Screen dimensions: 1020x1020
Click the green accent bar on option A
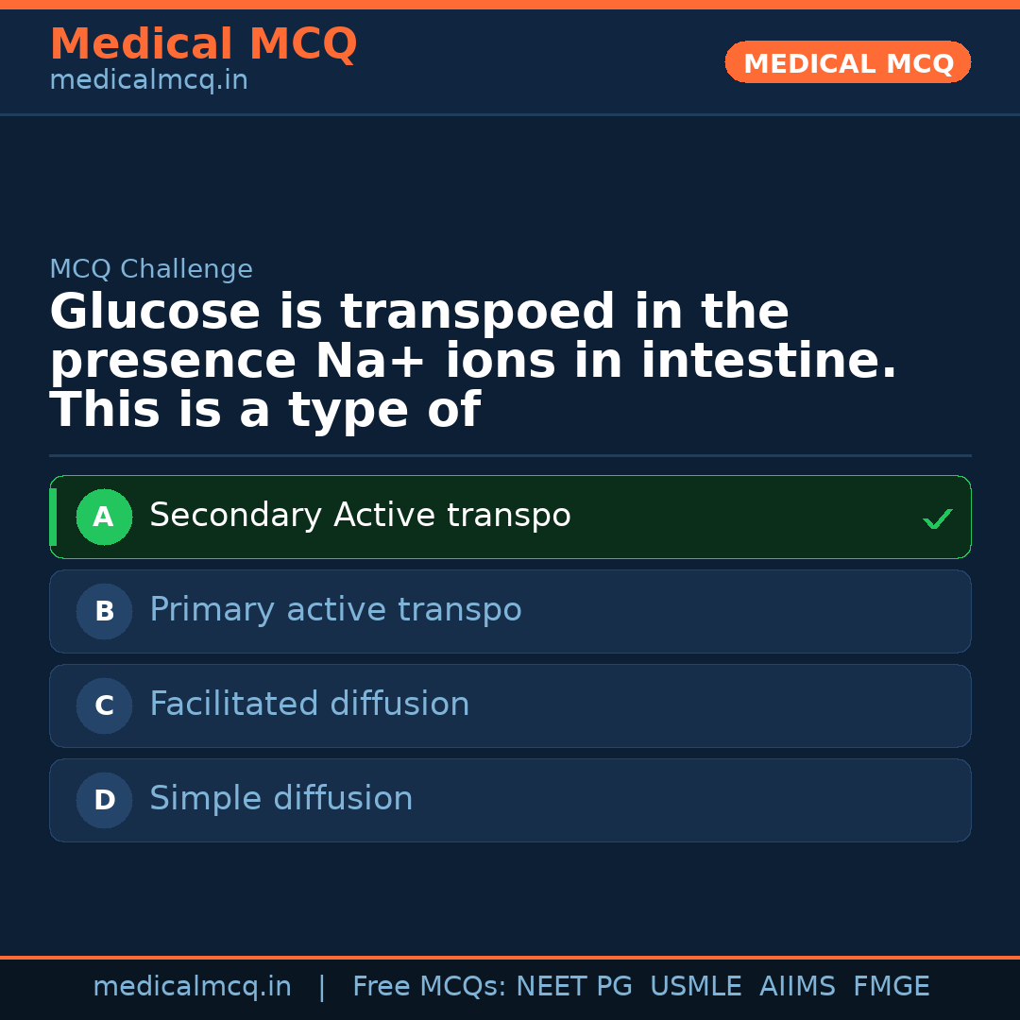[53, 517]
